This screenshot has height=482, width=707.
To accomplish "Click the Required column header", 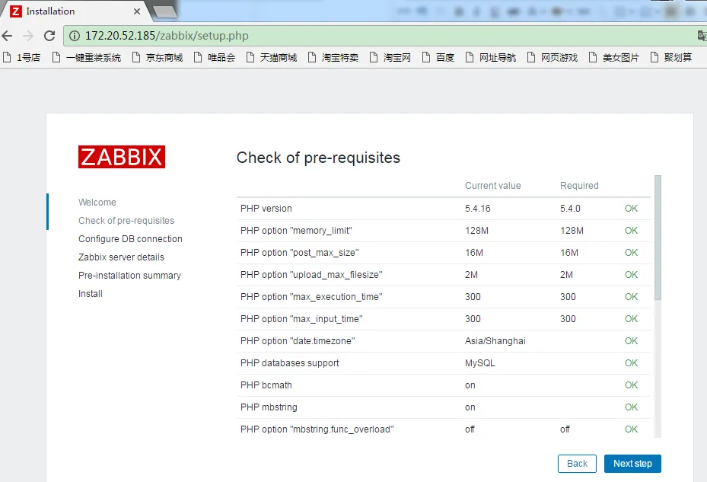I will coord(579,186).
